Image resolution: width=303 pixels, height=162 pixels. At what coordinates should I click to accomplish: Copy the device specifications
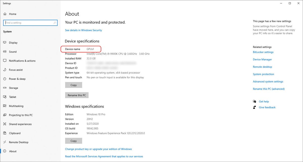(x=73, y=85)
